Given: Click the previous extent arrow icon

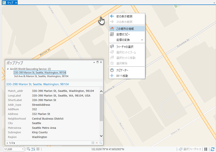Looking at the screenshot, I should (x=112, y=17).
